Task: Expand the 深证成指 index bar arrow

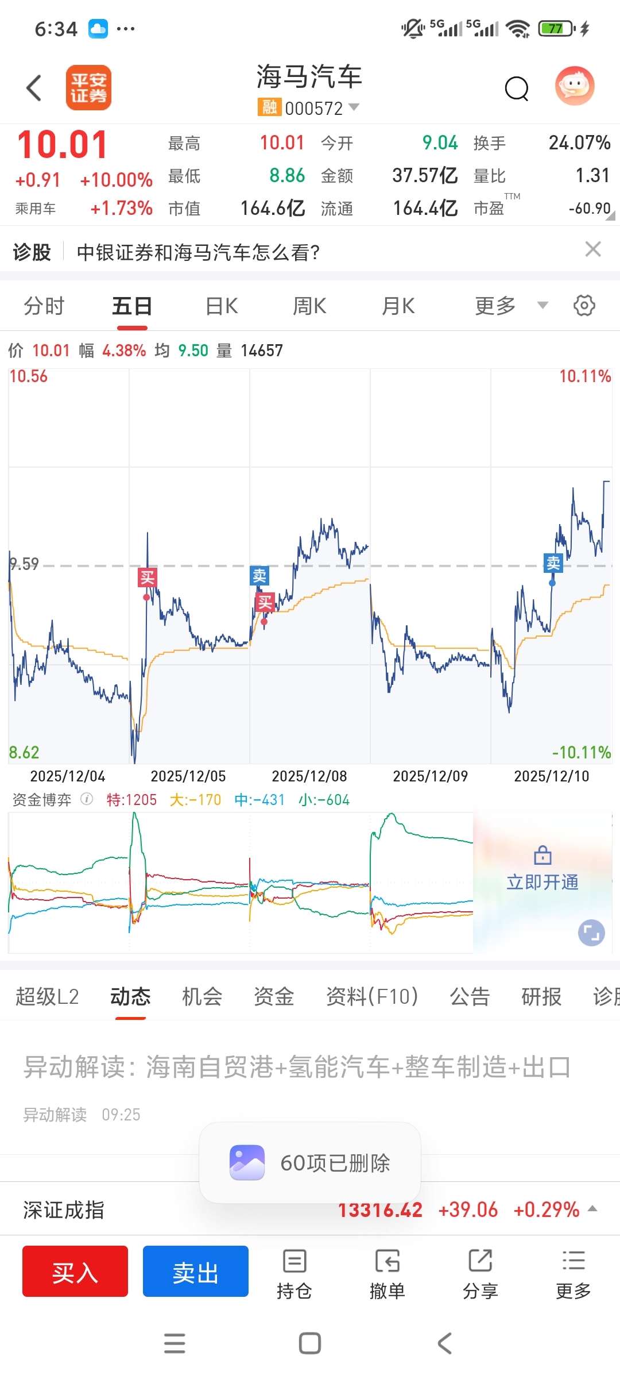Action: 593,1209
